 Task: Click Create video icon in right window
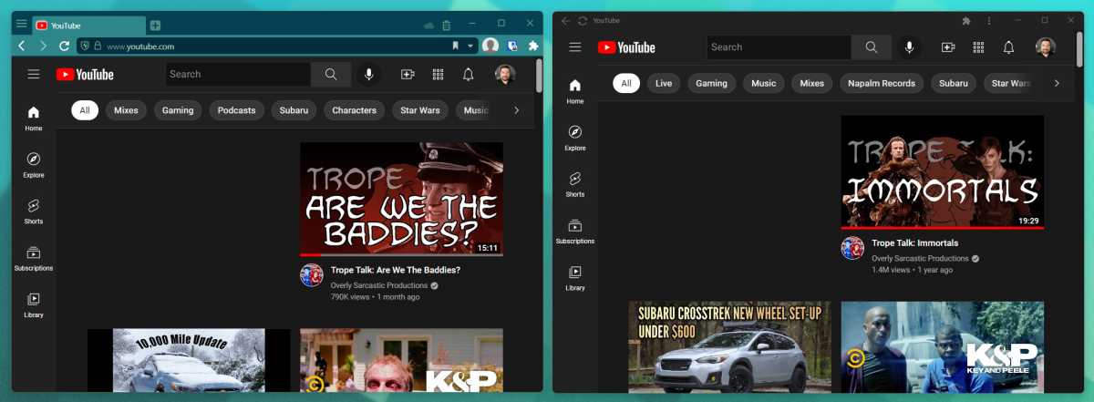[x=948, y=46]
